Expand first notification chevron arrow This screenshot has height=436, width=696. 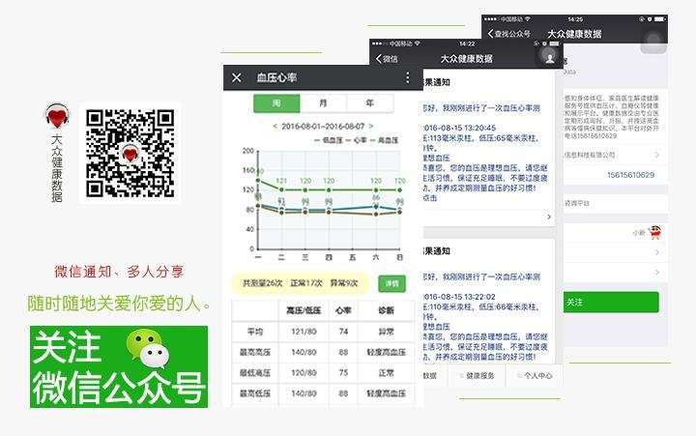549,217
